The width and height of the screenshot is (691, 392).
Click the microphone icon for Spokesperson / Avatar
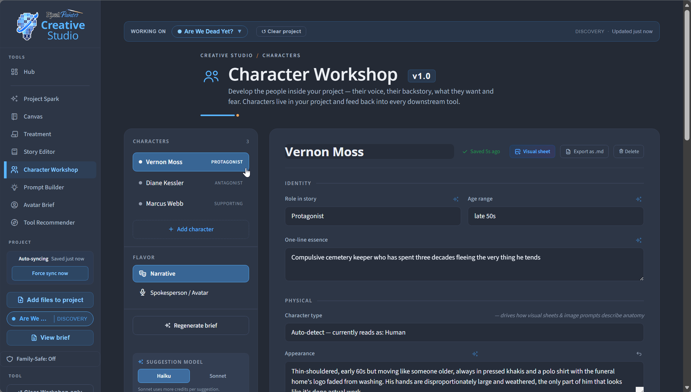point(142,292)
